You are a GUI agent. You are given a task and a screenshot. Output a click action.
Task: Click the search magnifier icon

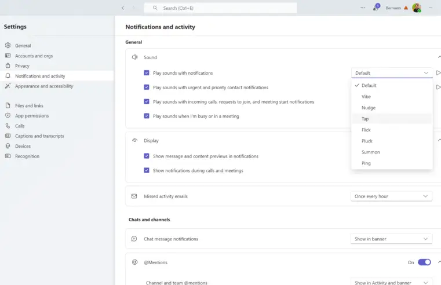(x=155, y=8)
